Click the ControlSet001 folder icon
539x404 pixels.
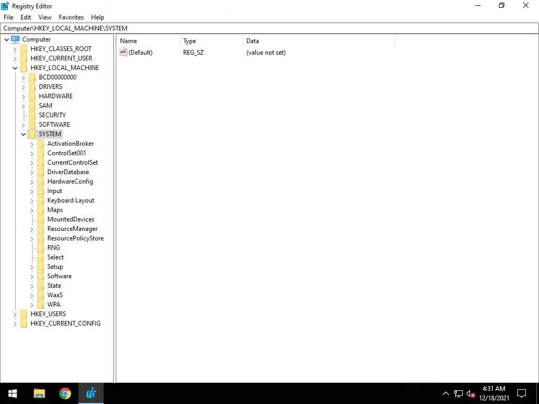pos(41,153)
